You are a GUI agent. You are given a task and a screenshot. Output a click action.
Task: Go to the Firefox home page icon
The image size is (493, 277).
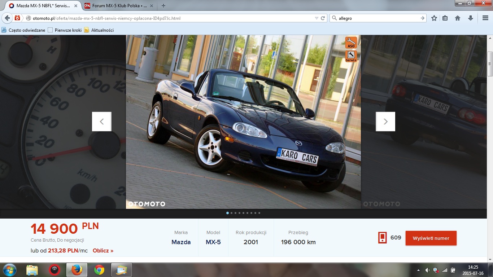(458, 18)
